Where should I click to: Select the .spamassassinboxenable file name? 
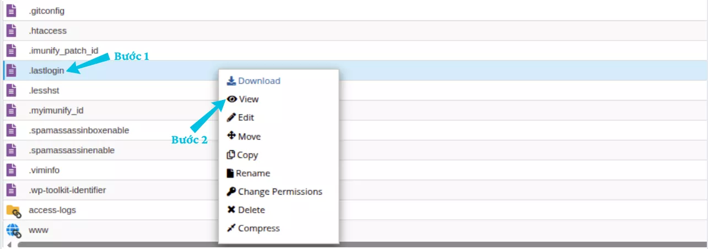click(x=79, y=130)
